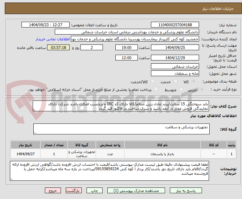Select the کالا/خدمت radio button
The width and height of the screenshot is (242, 199).
click(x=153, y=81)
